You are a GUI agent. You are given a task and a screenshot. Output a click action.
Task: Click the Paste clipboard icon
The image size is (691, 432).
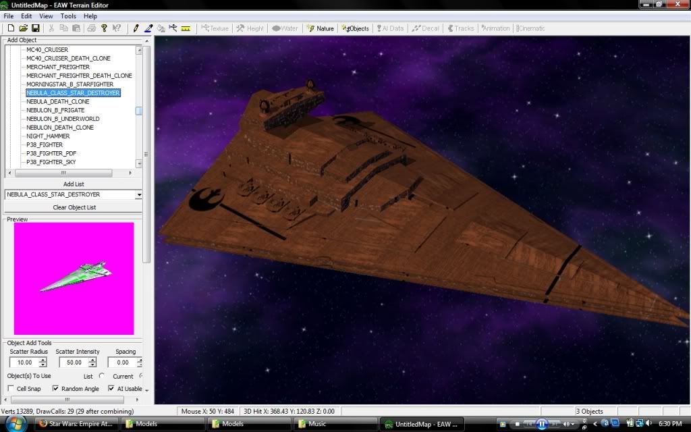(76, 28)
